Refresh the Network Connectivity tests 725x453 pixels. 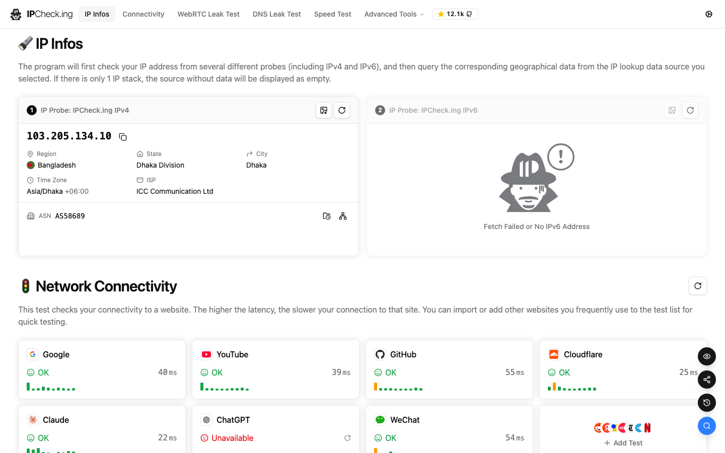pyautogui.click(x=698, y=286)
